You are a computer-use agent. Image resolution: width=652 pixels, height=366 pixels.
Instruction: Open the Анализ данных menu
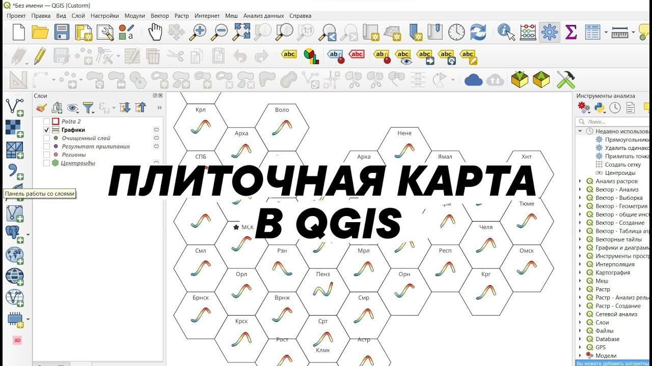tap(264, 16)
